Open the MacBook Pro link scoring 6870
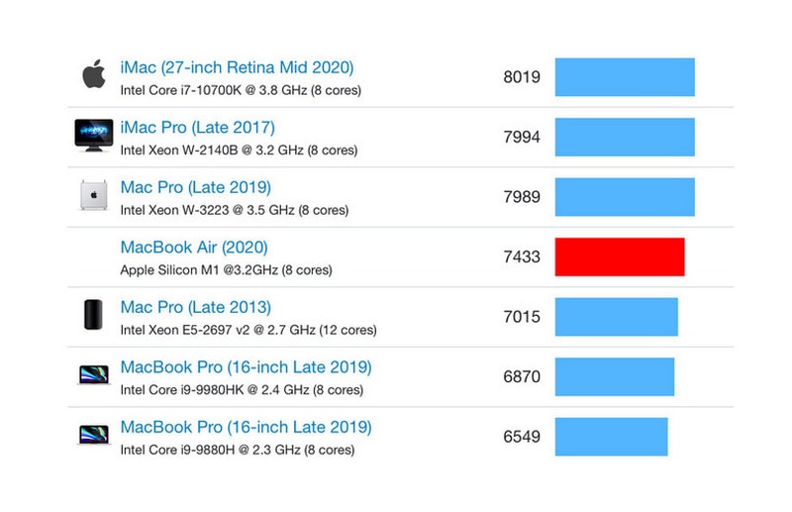792x512 pixels. click(246, 367)
